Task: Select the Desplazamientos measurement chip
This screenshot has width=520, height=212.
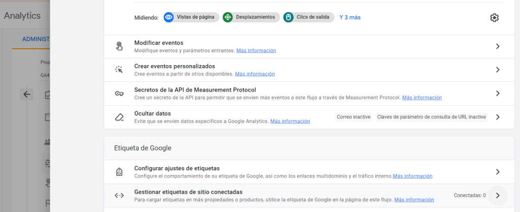Action: click(251, 17)
